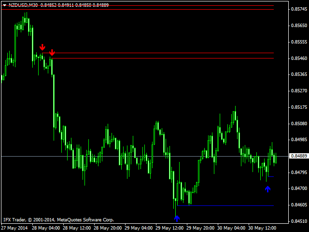Viewport: 309px width, 232px height.
Task: Click the long blue support line near 0.84605
Action: pos(225,206)
